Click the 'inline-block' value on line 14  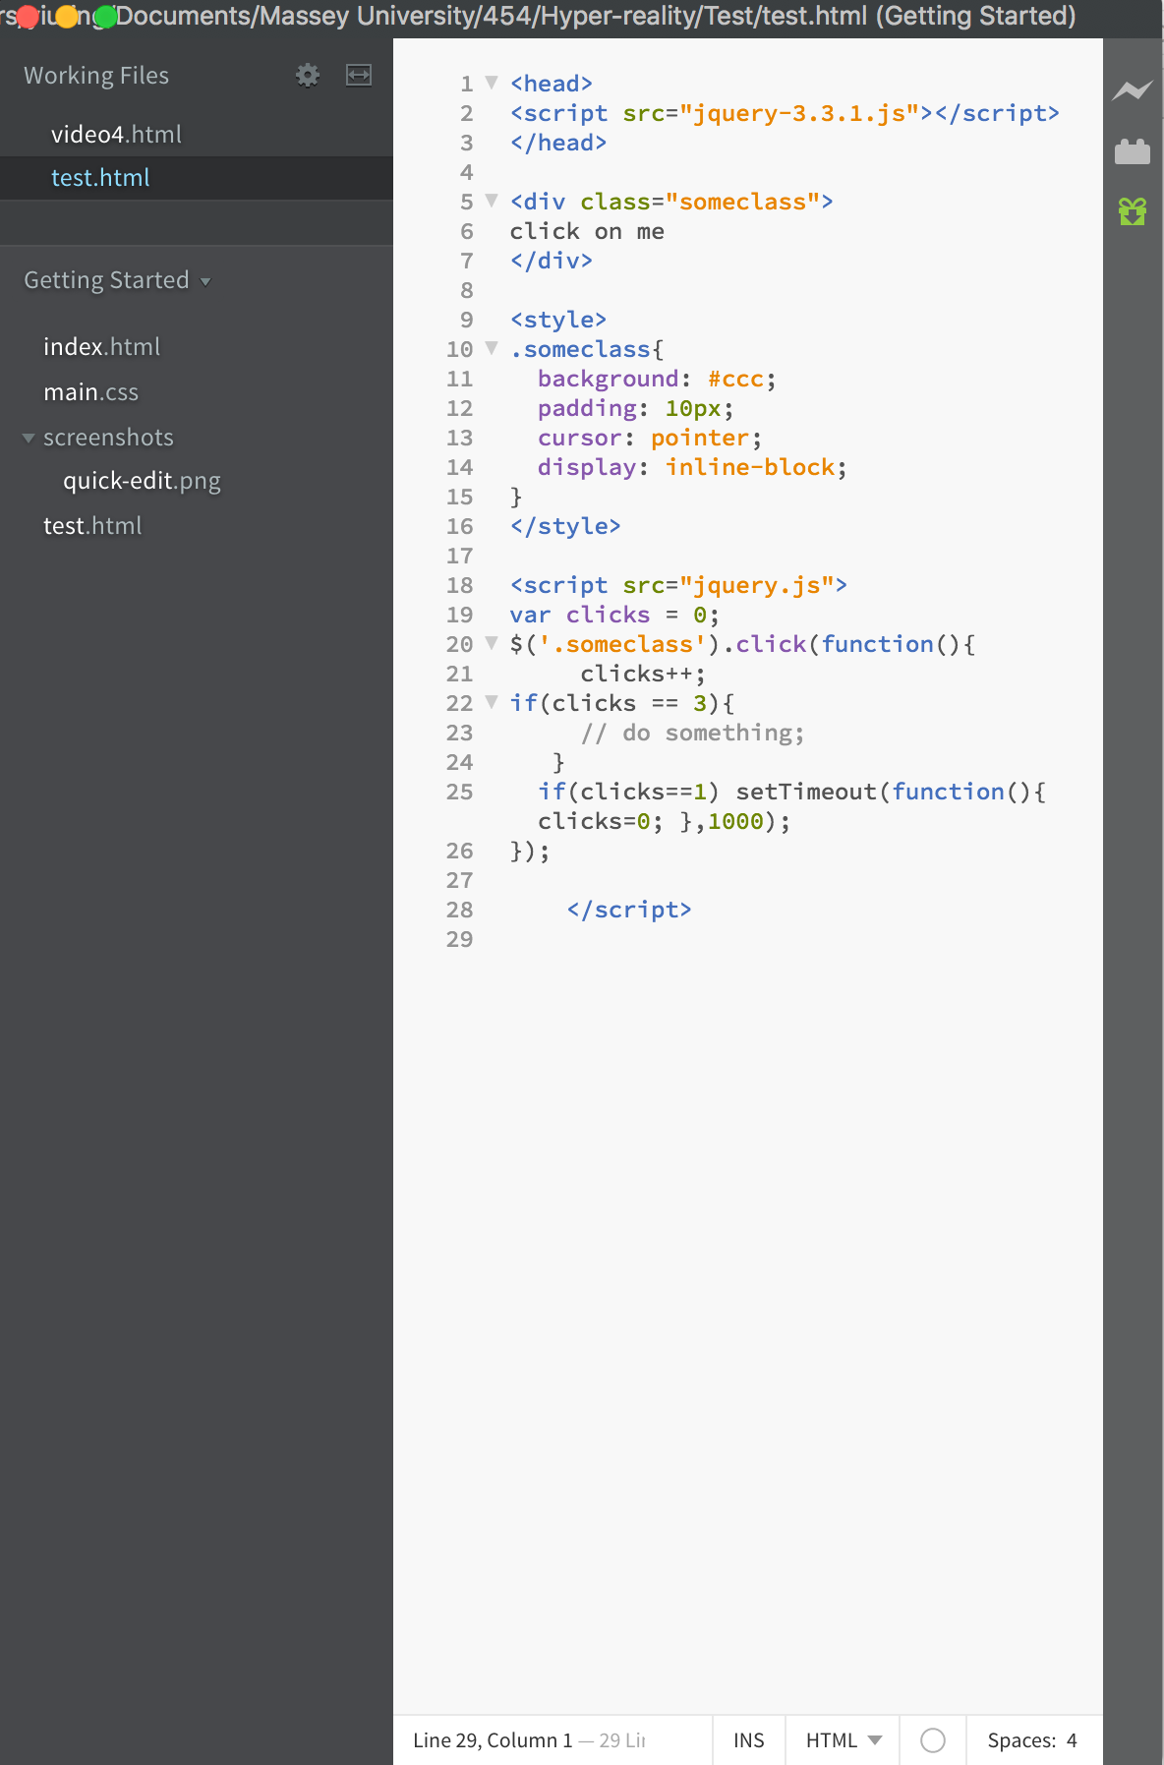click(x=749, y=468)
